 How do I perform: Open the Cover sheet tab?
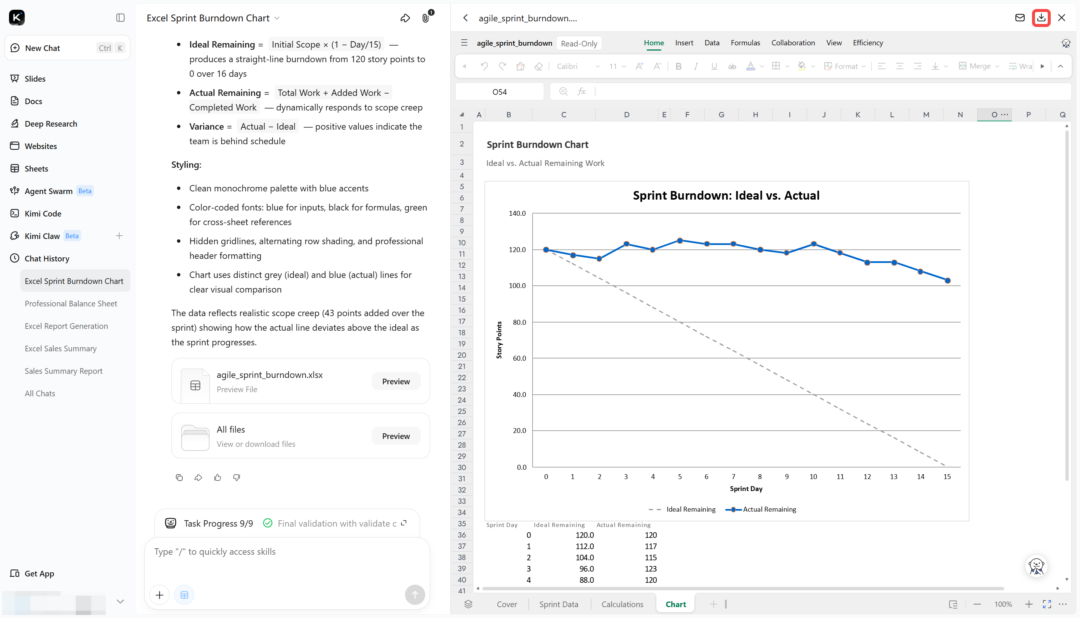[x=507, y=604]
